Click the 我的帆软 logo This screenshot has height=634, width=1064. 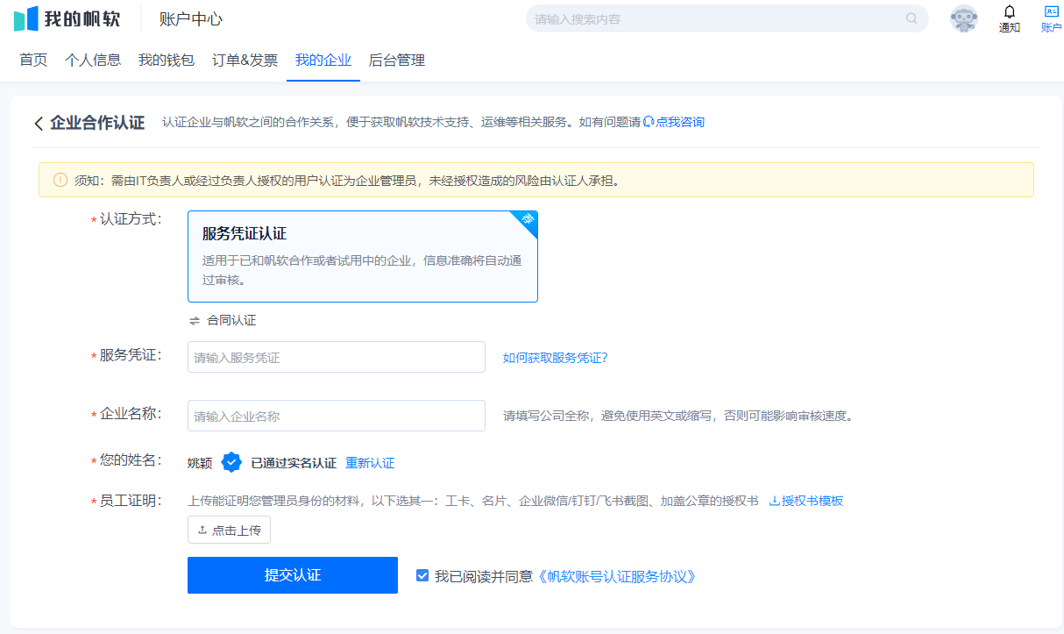pos(67,18)
